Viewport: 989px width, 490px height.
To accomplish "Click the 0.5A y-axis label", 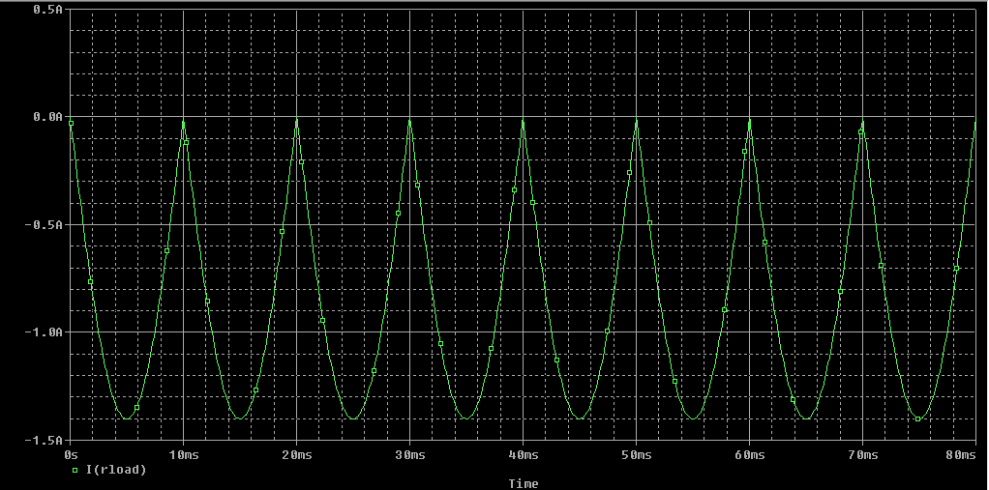I will (x=48, y=10).
